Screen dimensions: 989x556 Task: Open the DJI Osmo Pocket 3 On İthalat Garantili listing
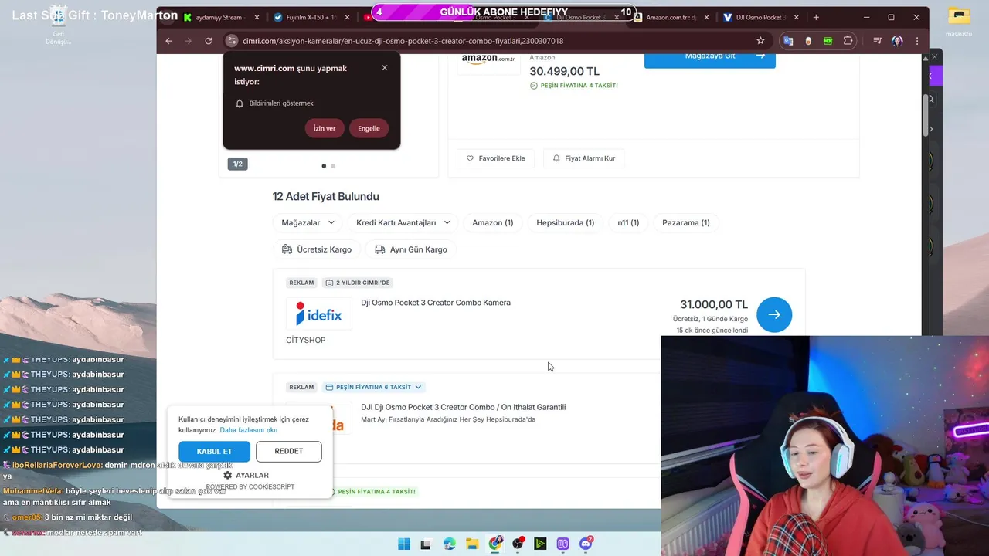(464, 407)
